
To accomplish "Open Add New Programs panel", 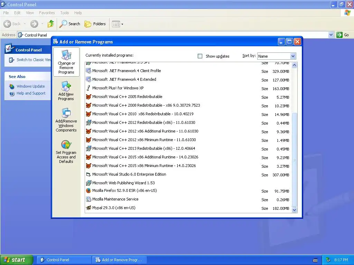I will [x=66, y=91].
